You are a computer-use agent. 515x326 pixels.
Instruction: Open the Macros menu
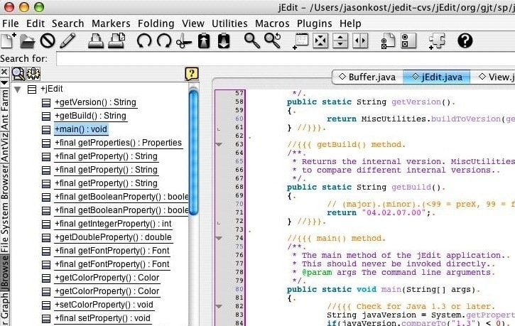[272, 23]
